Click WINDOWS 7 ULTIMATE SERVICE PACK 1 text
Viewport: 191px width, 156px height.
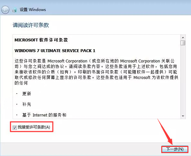click(x=55, y=50)
